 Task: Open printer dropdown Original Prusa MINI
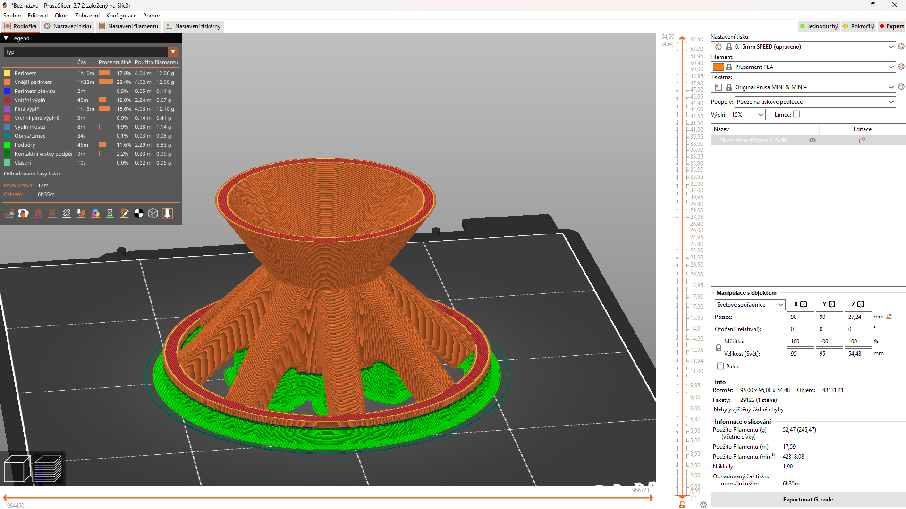[803, 87]
